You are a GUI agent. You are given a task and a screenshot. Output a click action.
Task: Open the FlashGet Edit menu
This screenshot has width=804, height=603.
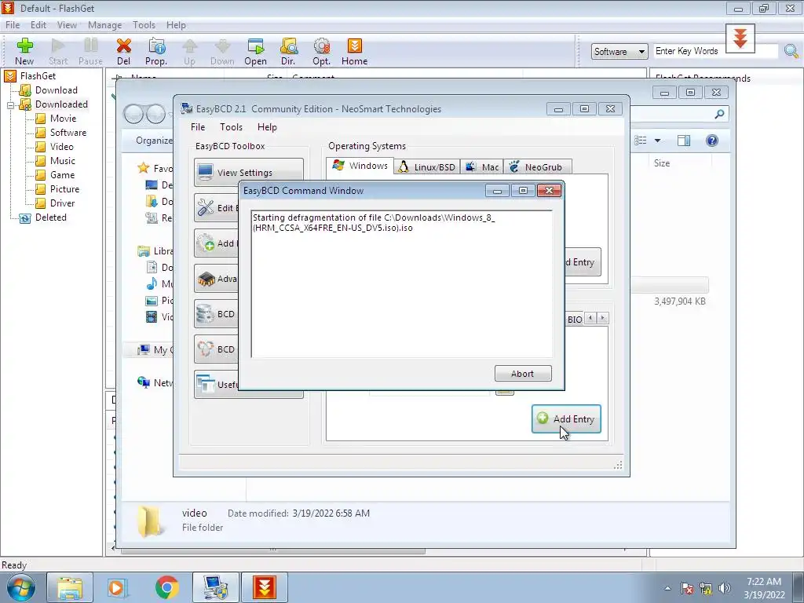pyautogui.click(x=38, y=25)
